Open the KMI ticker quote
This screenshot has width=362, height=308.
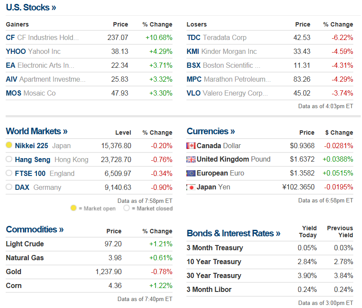click(193, 51)
